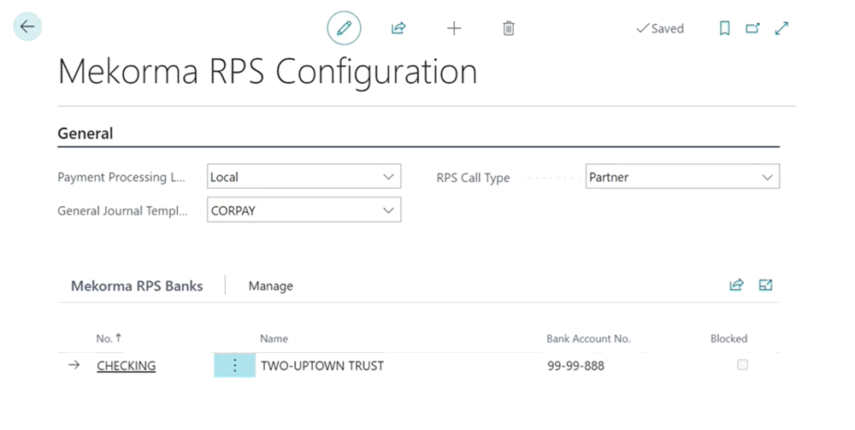Collapse the General section header
The width and height of the screenshot is (855, 430).
click(85, 133)
